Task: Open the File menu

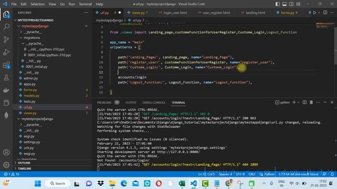Action: (x=14, y=4)
